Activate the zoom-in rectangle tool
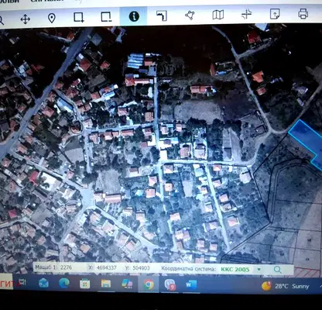Viewport: 322px width, 310px height. point(79,17)
